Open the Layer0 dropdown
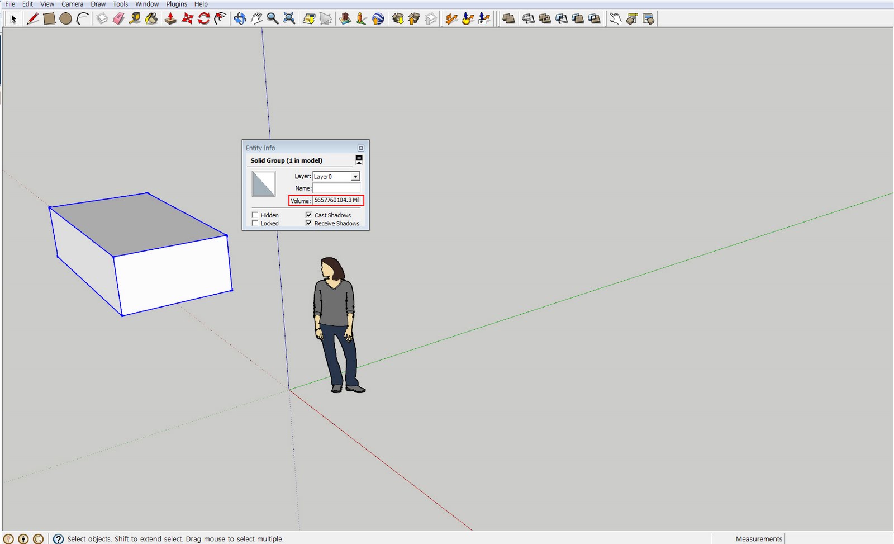Image resolution: width=894 pixels, height=544 pixels. [356, 176]
